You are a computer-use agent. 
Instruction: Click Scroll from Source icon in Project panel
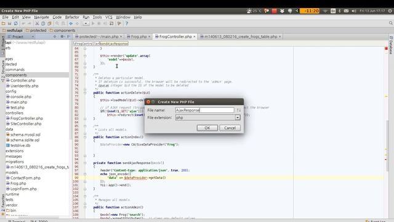(55, 37)
